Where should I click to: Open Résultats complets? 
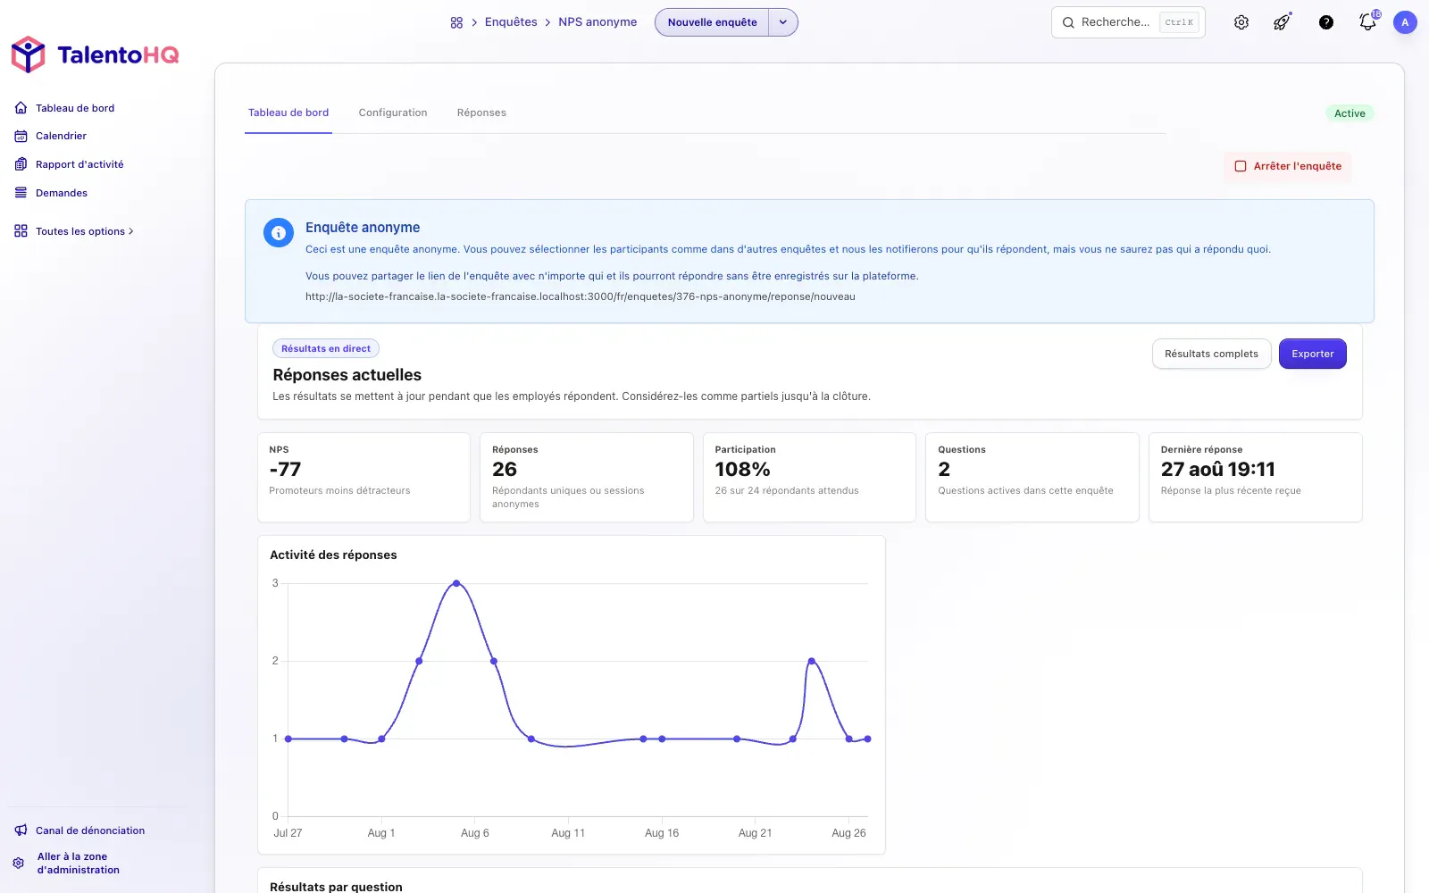[x=1211, y=354]
